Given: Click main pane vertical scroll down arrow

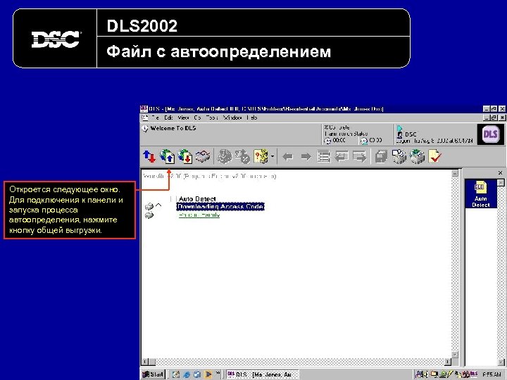Looking at the screenshot, I should click(455, 355).
